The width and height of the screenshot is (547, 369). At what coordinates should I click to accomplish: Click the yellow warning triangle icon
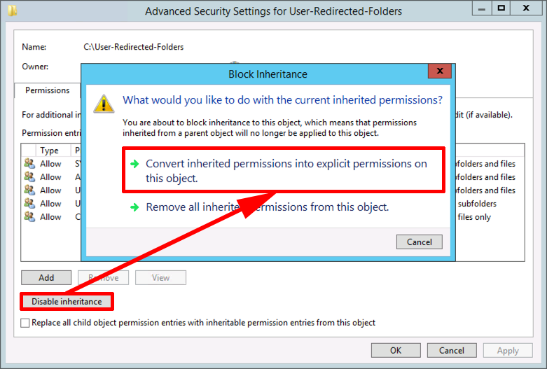pos(104,104)
